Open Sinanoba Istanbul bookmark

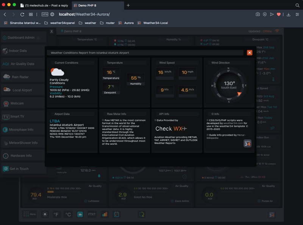[x=22, y=23]
